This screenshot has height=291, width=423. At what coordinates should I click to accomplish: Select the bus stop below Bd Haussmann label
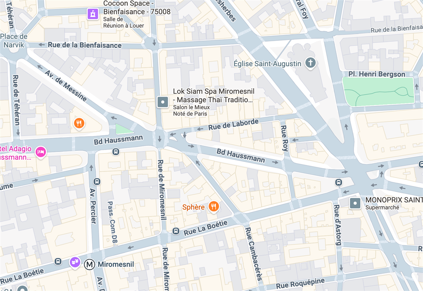pos(116,152)
